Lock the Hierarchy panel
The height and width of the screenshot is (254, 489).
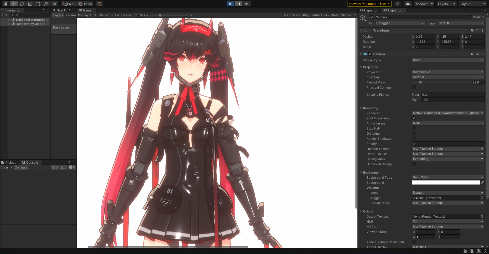click(43, 10)
